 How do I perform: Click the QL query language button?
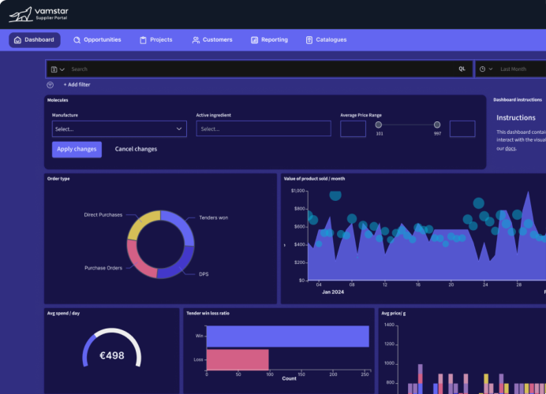[462, 69]
